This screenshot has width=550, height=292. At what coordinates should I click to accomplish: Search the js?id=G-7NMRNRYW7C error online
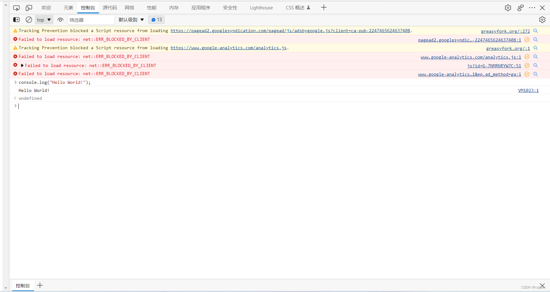(x=536, y=65)
